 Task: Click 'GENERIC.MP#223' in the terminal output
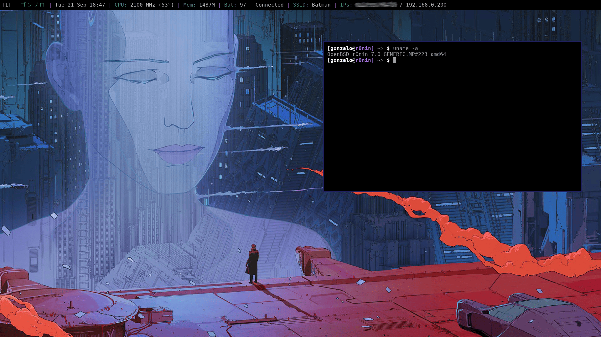(405, 54)
